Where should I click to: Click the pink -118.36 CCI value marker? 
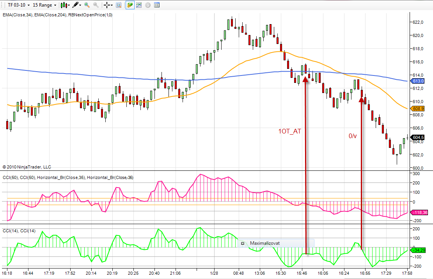[x=419, y=212]
